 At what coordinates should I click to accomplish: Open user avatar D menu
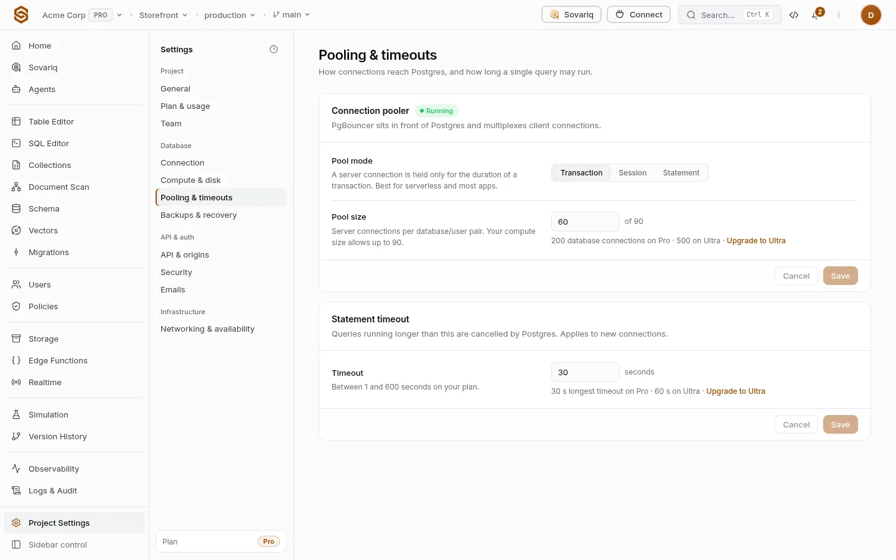[871, 15]
